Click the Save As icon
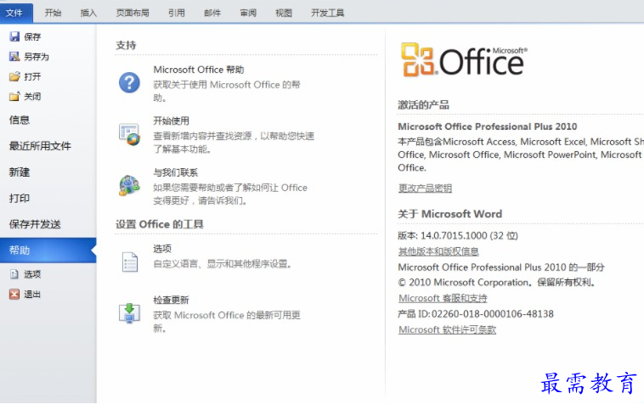 [14, 57]
